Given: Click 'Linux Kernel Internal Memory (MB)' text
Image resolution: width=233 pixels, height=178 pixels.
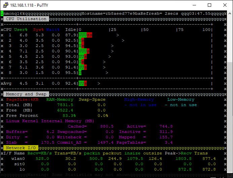Looking at the screenshot, I should tap(50, 121).
